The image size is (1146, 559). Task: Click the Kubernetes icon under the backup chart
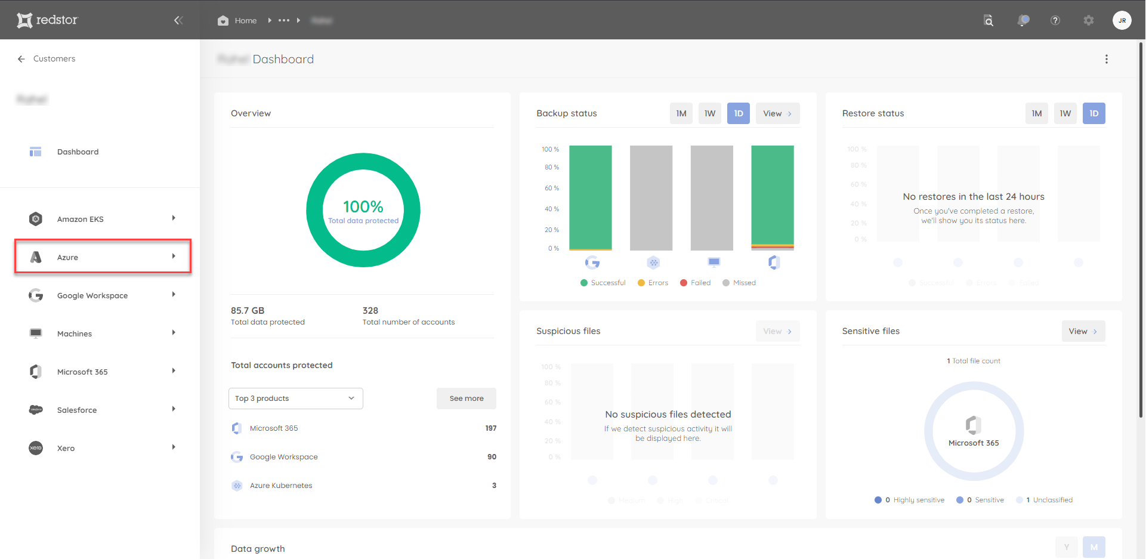click(x=653, y=262)
